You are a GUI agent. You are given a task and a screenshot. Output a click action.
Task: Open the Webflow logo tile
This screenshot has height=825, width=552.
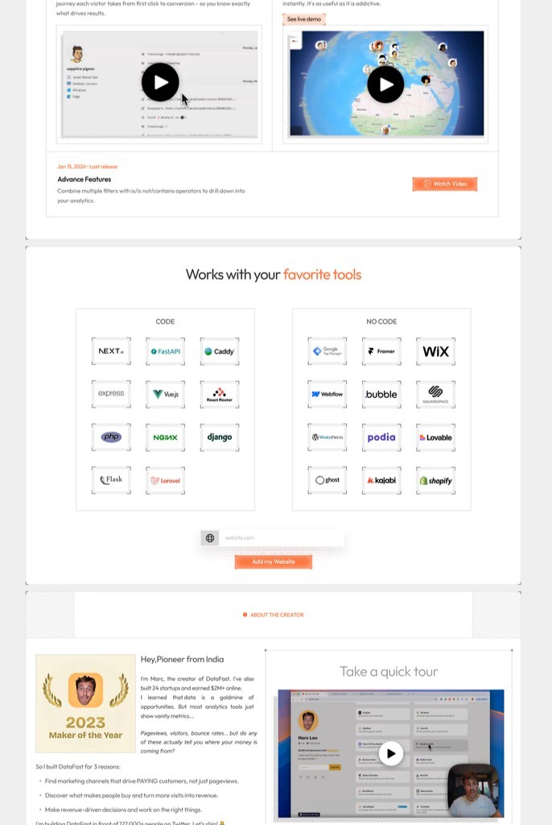point(327,394)
